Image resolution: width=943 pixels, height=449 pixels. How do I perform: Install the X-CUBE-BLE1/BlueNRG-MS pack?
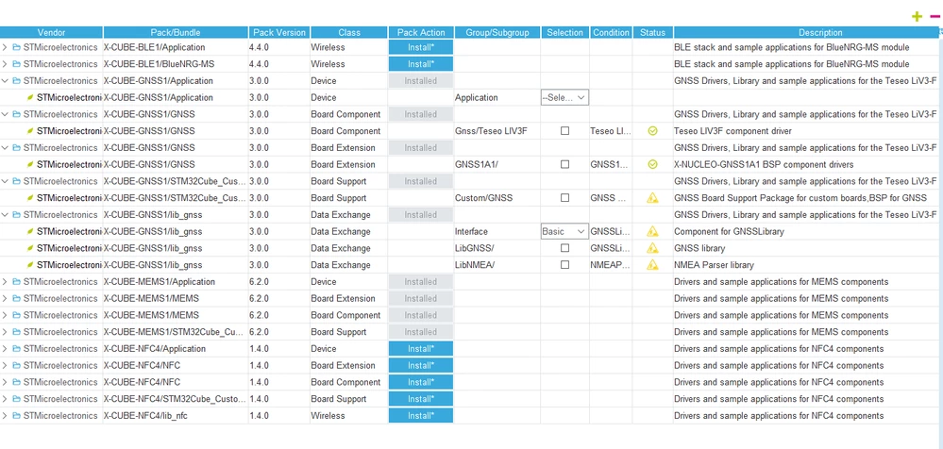tap(420, 64)
